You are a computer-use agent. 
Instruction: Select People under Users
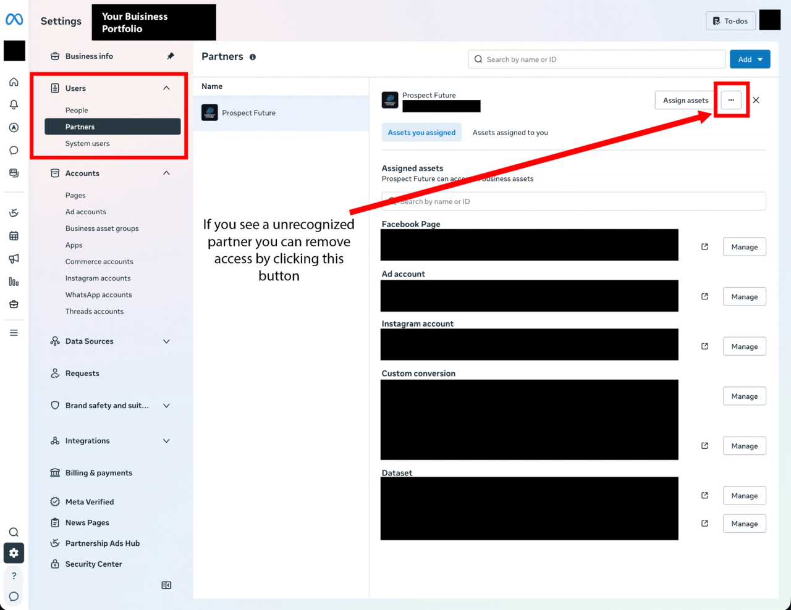click(77, 111)
